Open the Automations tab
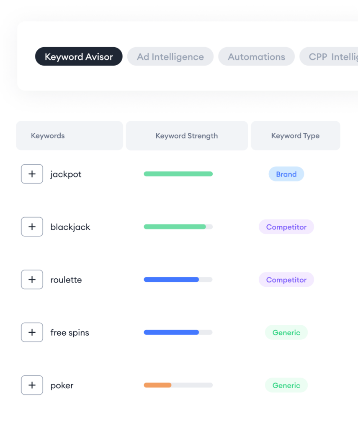The image size is (358, 428). coord(257,56)
